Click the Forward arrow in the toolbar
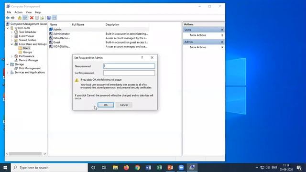Viewport: 306px width, 172px height. (x=13, y=18)
